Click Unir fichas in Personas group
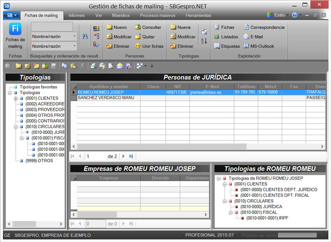 point(149,46)
